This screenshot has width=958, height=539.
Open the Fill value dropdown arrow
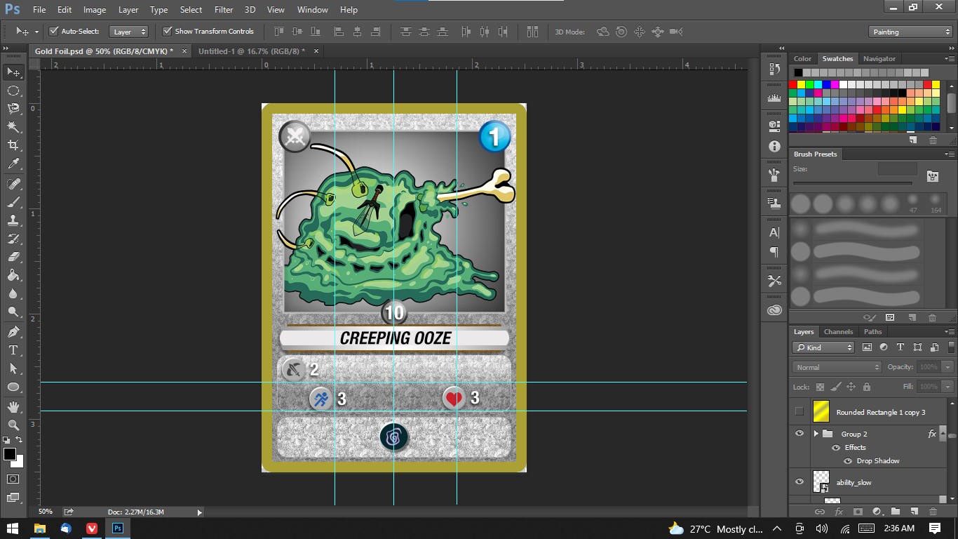click(947, 387)
